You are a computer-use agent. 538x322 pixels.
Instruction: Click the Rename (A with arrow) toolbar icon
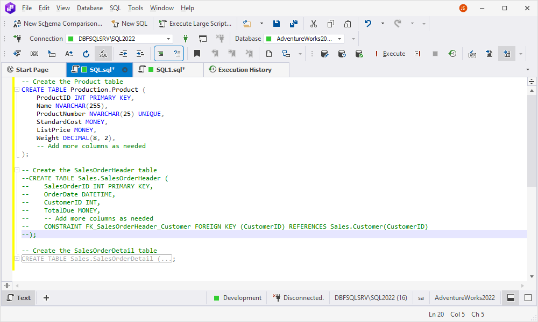click(69, 54)
